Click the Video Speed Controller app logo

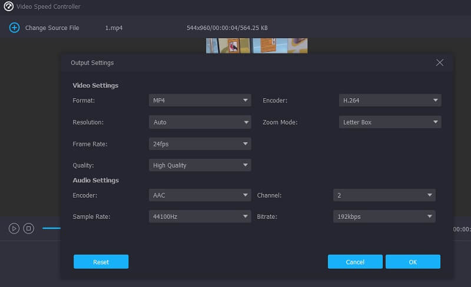pyautogui.click(x=8, y=6)
